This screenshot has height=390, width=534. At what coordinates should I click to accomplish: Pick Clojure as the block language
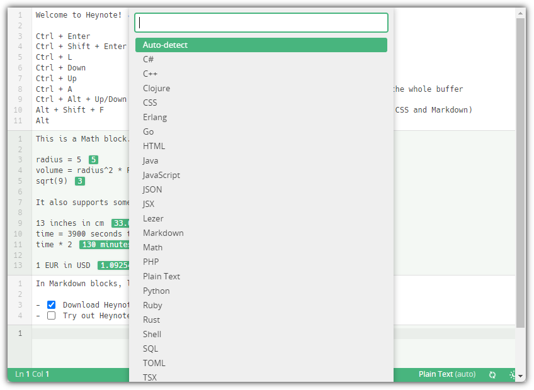click(x=261, y=89)
